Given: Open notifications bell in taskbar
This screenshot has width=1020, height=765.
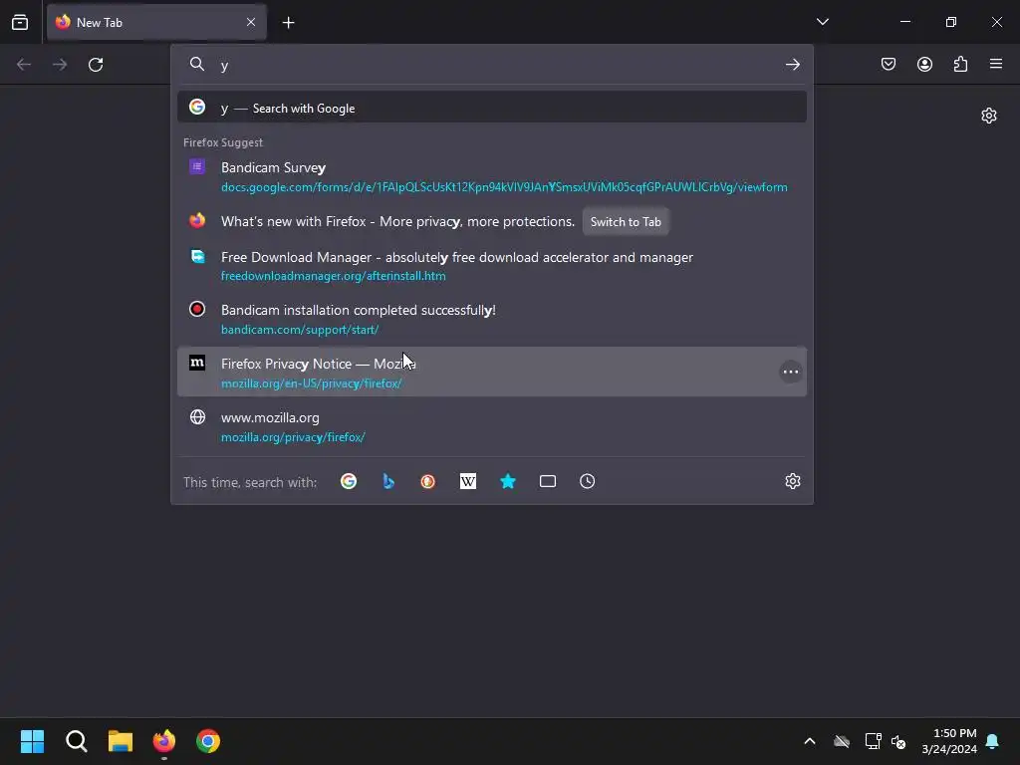Looking at the screenshot, I should 992,741.
